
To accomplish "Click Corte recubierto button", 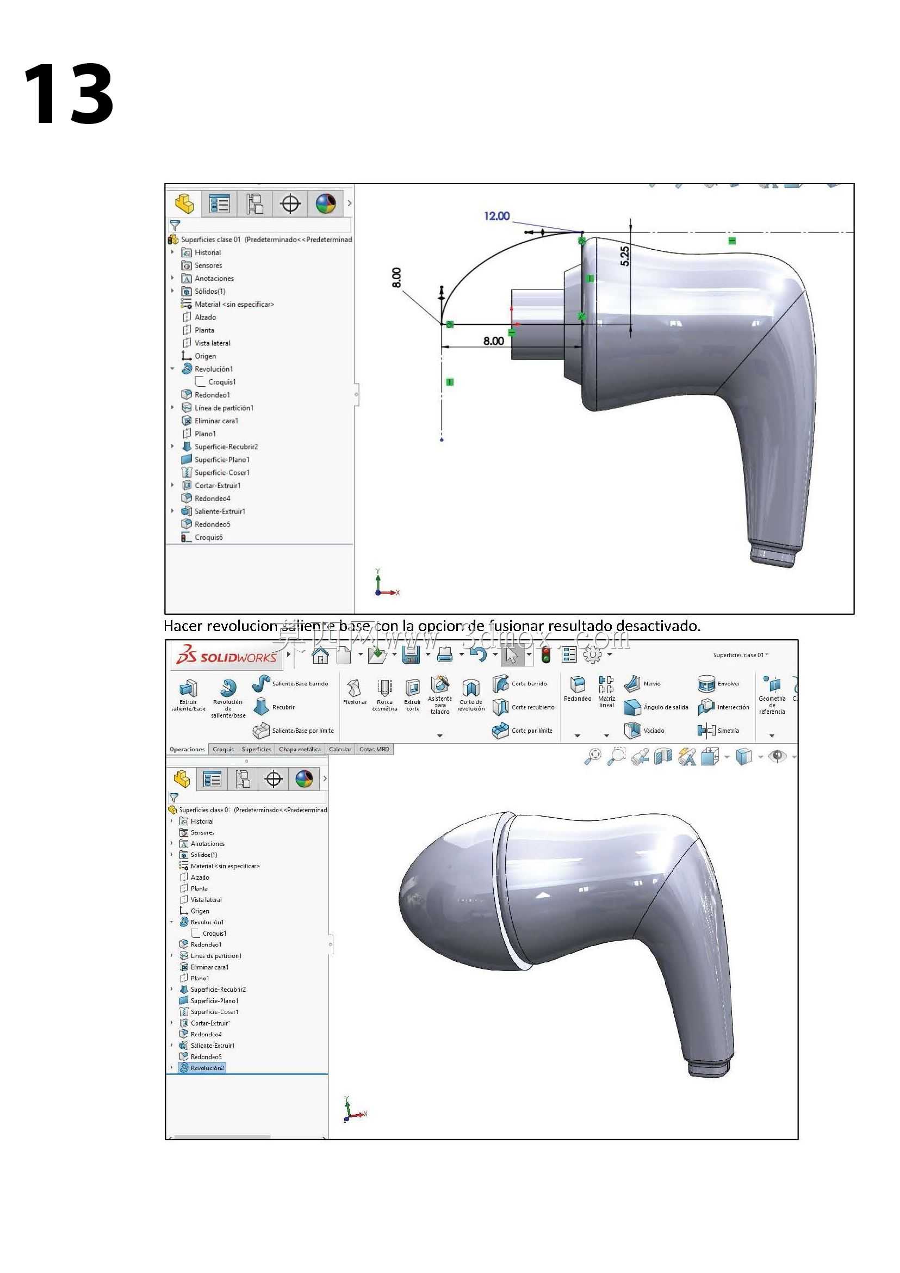I will click(524, 707).
